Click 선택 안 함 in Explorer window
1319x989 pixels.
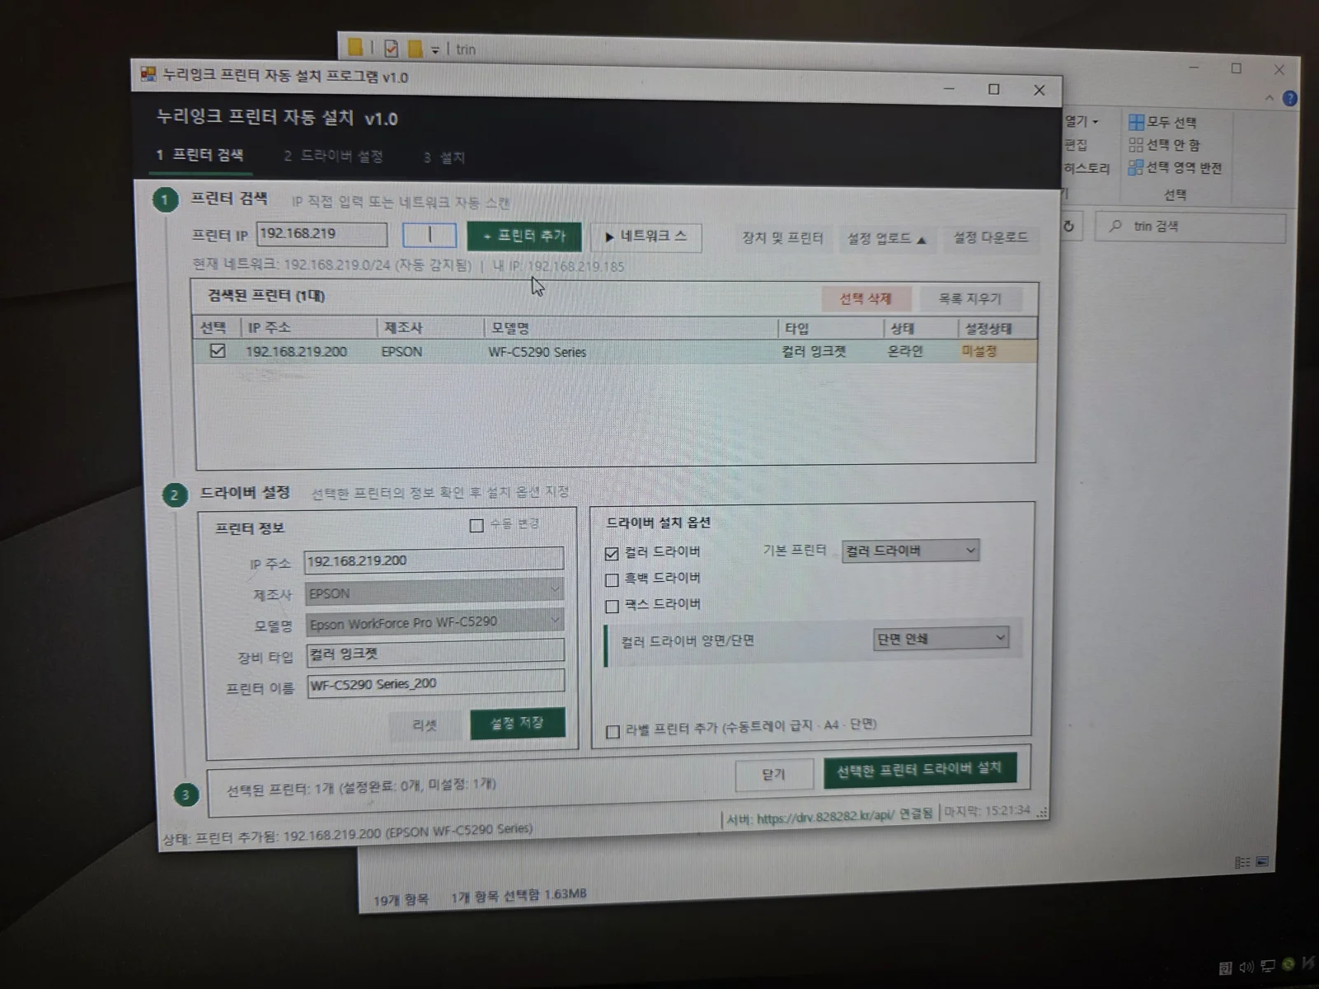pos(1164,145)
